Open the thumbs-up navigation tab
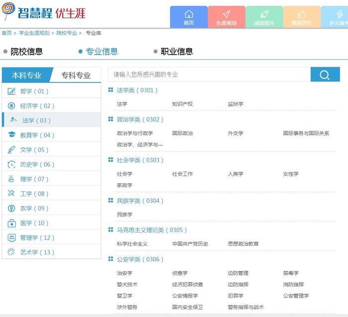This screenshot has width=348, height=317. pos(302,17)
